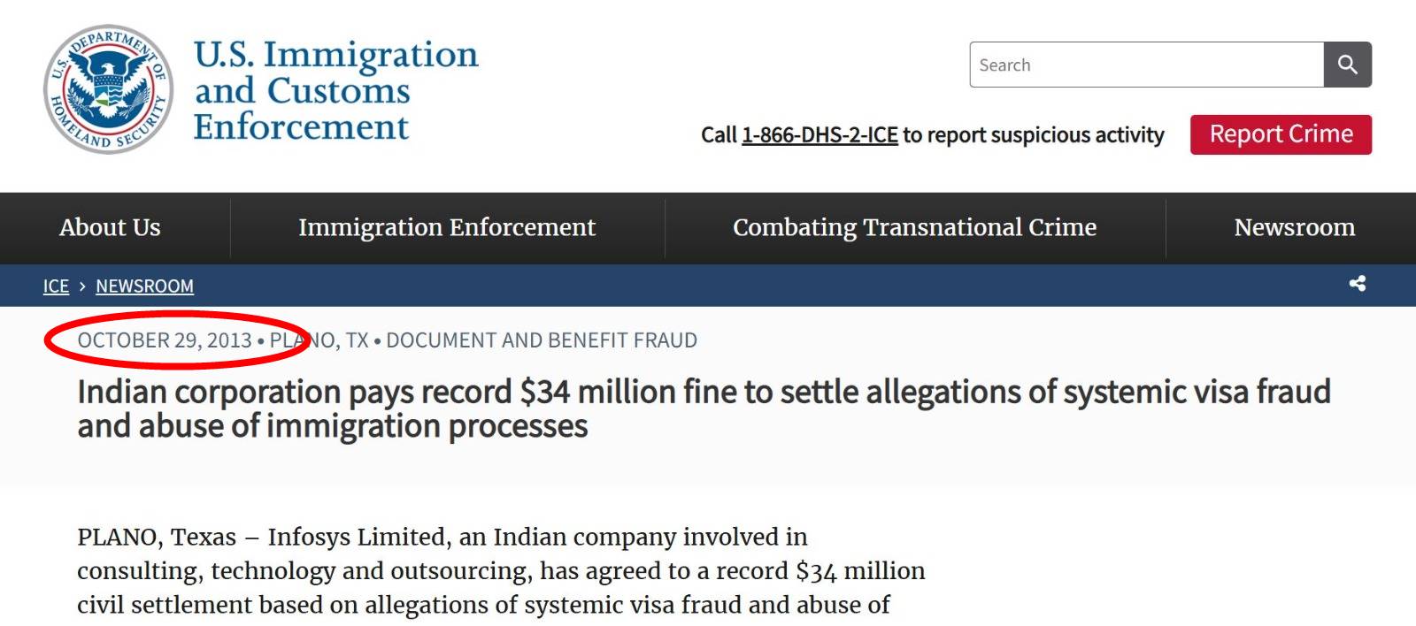This screenshot has height=626, width=1416.
Task: Click the 1-866-DHS-2-ICE phone link
Action: click(x=820, y=135)
